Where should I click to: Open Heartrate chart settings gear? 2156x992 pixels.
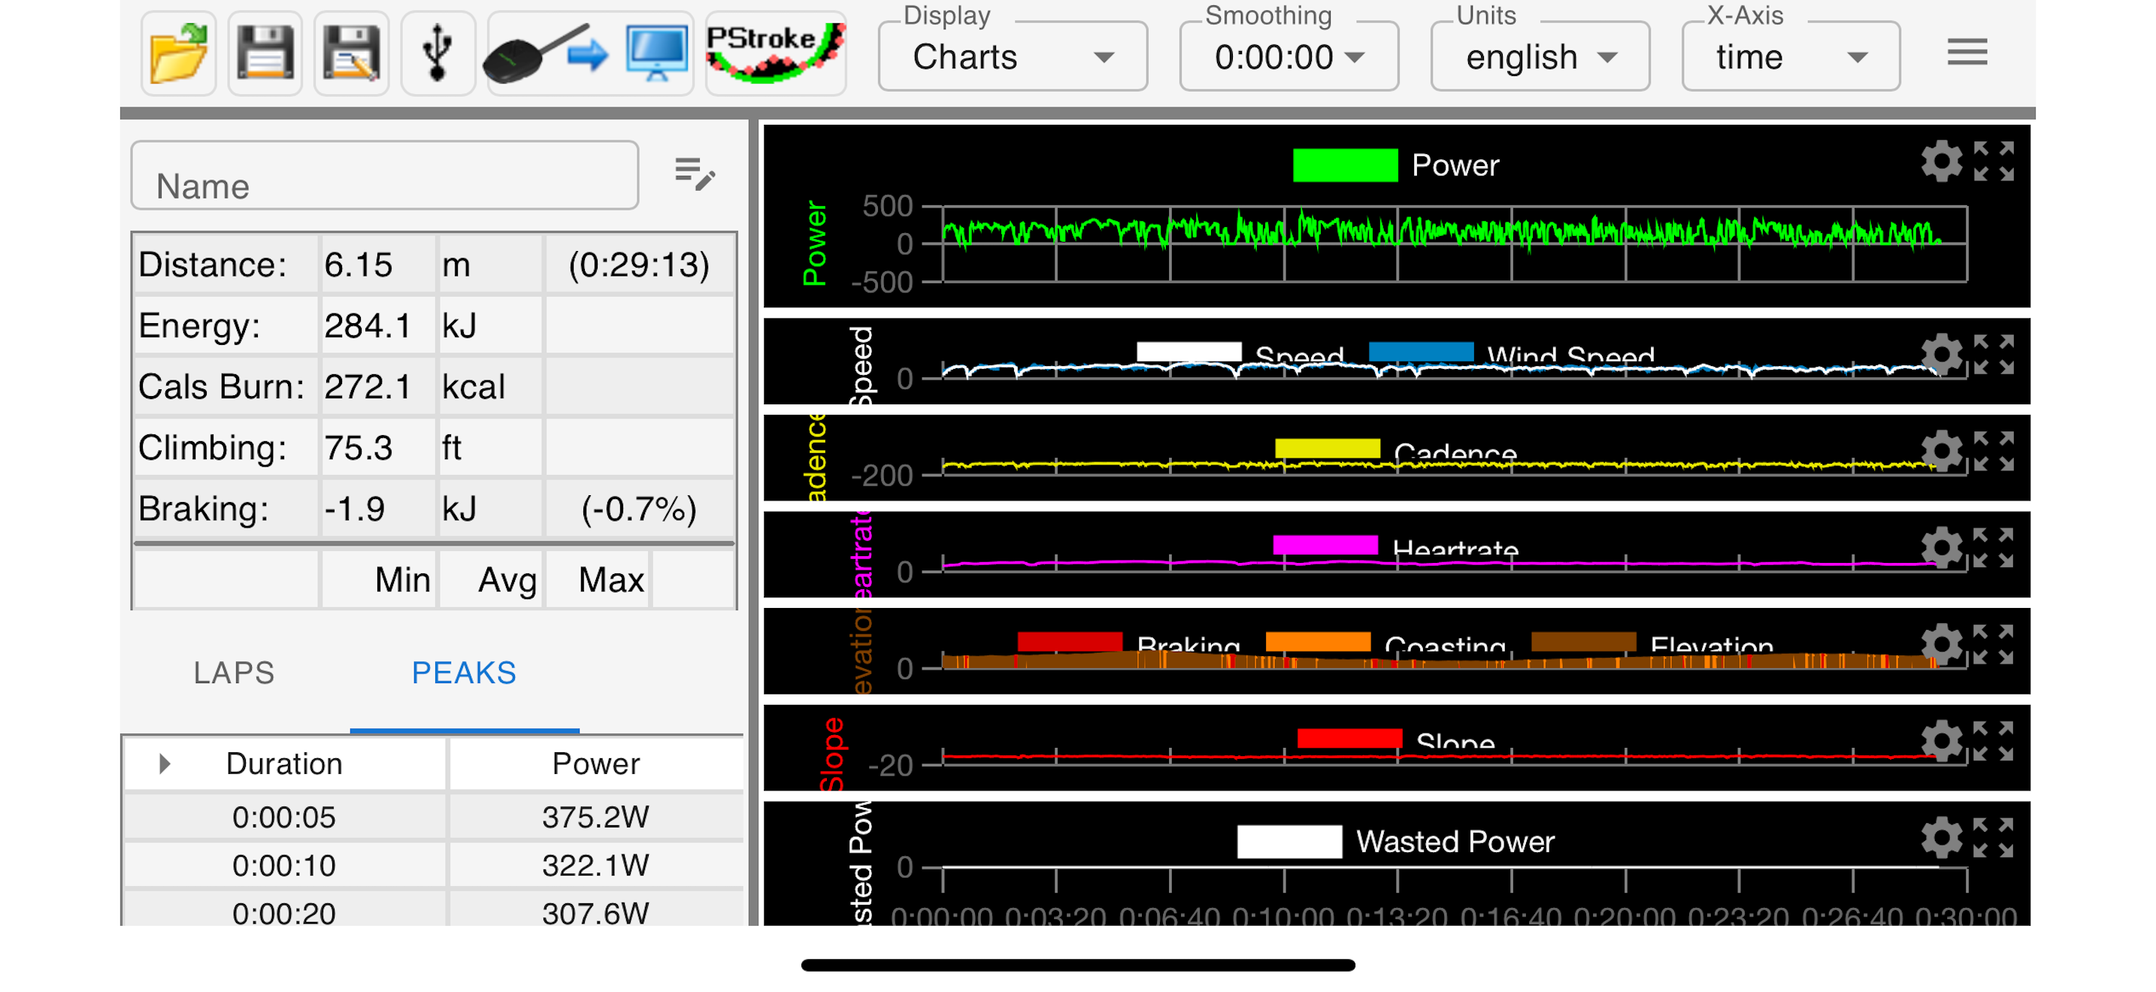(x=1941, y=548)
